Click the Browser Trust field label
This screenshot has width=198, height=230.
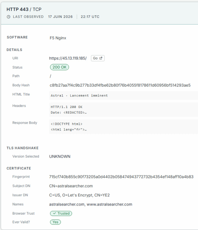(x=23, y=214)
